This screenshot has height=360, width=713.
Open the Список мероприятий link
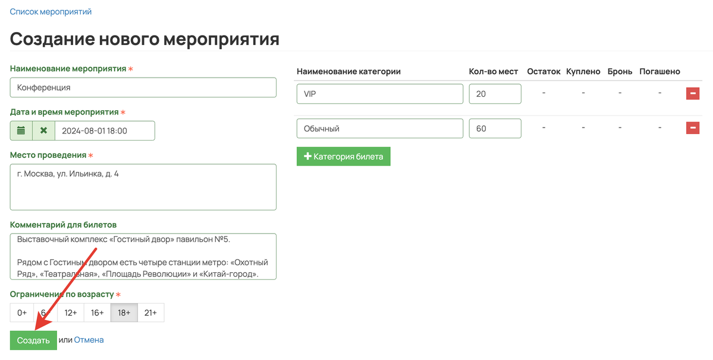pyautogui.click(x=51, y=12)
